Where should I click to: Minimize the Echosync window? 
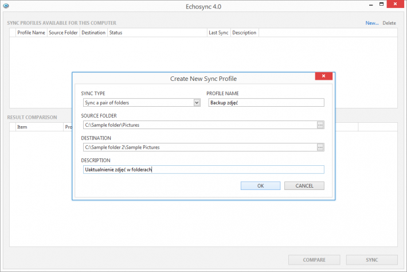coord(371,5)
